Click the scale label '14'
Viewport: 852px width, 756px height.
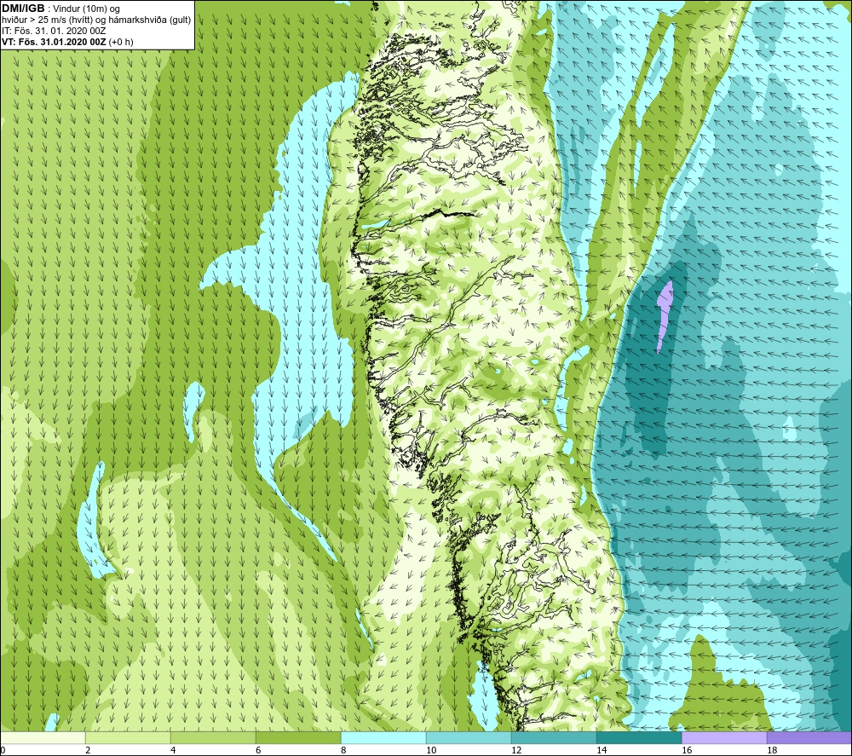[602, 750]
